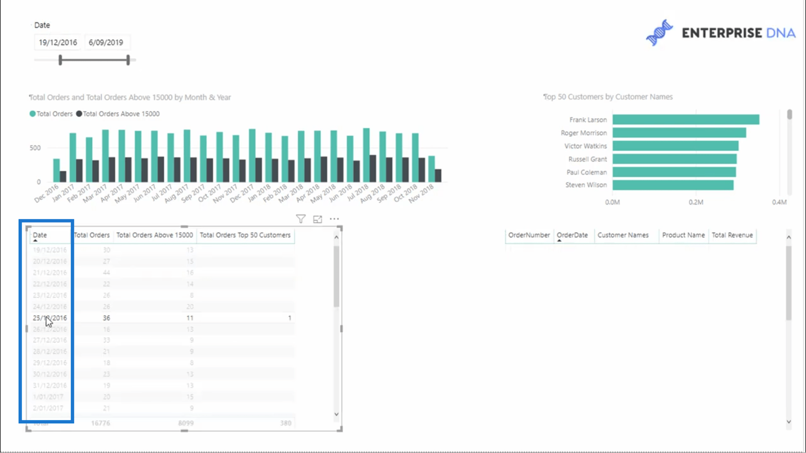806x453 pixels.
Task: Select the 31/12/2016 table row
Action: point(162,386)
